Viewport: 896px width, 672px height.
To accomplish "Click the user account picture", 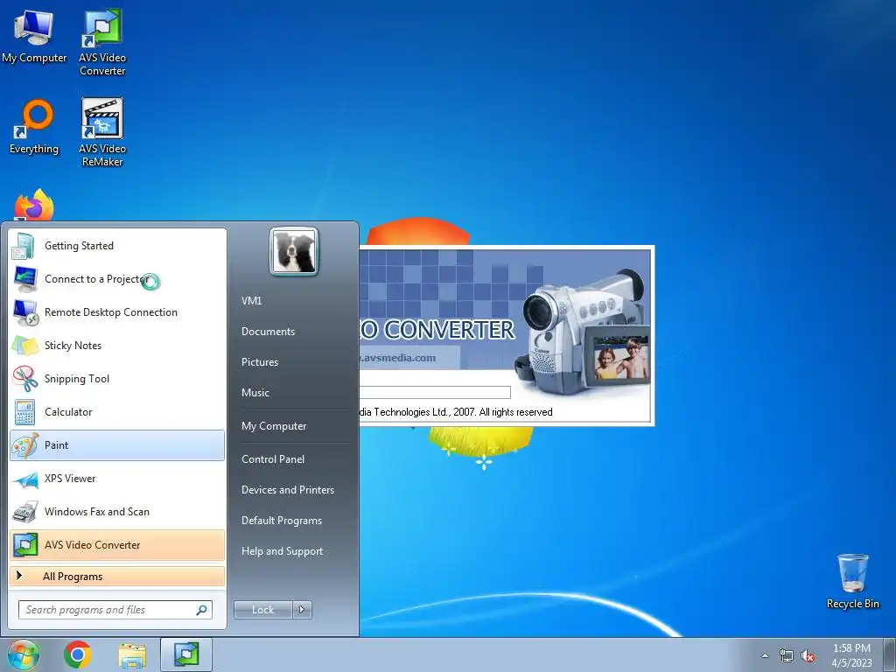I will coord(294,251).
